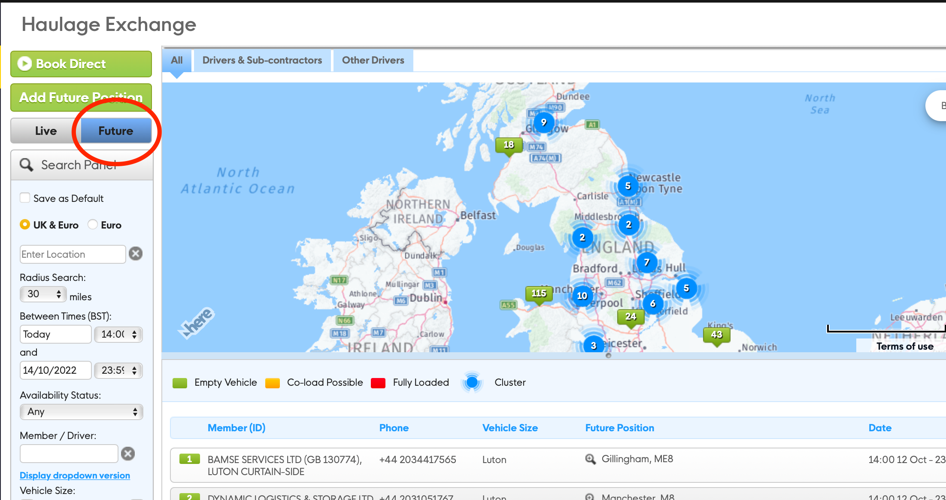Open cluster marker 7 near Leeds
Viewport: 946px width, 500px height.
[647, 262]
